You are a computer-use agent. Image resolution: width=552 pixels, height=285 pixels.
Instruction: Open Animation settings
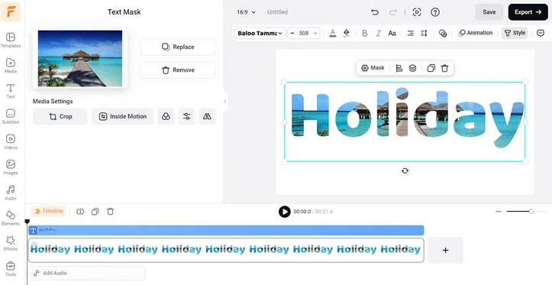pos(476,33)
